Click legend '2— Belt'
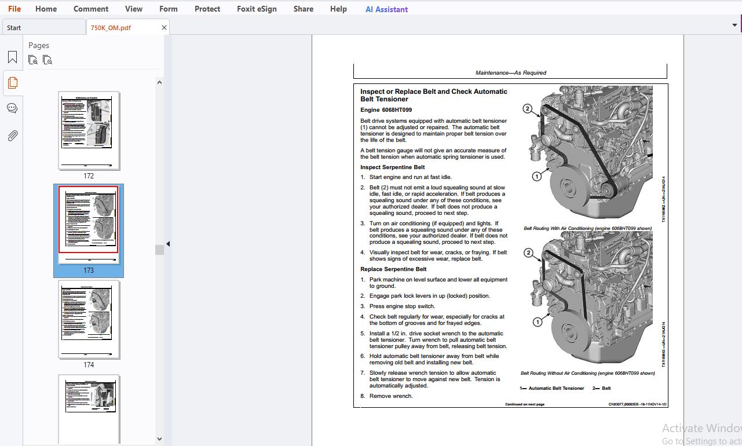Image resolution: width=742 pixels, height=446 pixels. [x=602, y=388]
